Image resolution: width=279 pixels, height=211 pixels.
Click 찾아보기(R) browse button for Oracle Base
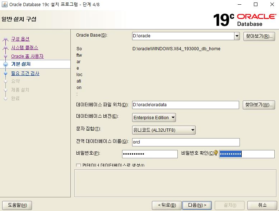259,36
